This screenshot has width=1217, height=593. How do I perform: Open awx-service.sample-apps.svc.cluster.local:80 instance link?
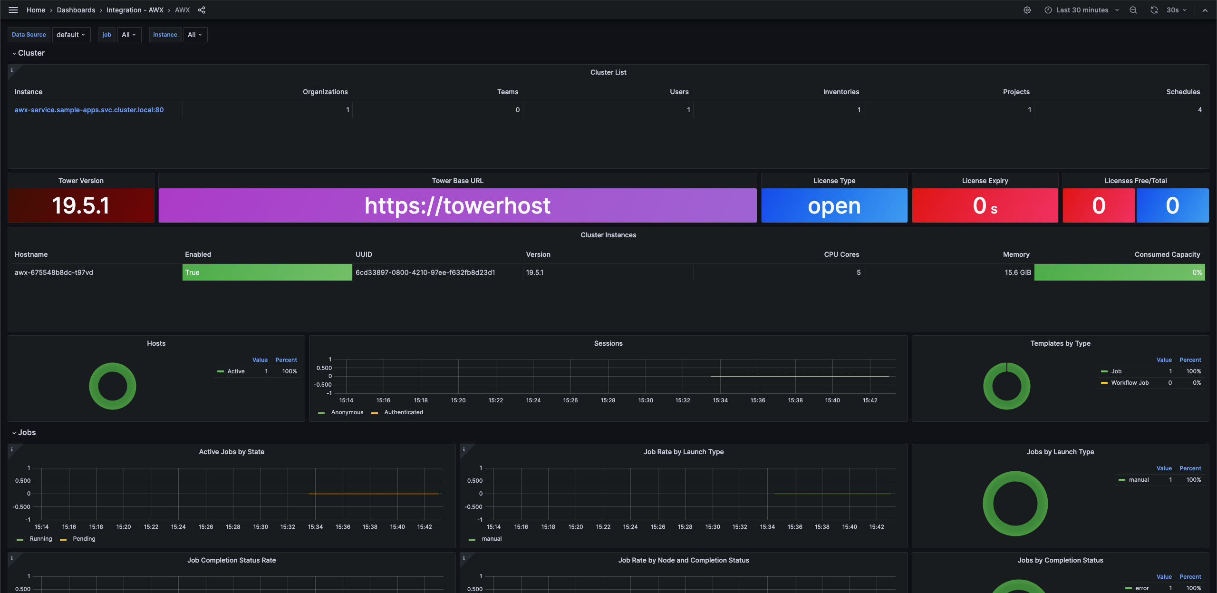[89, 110]
